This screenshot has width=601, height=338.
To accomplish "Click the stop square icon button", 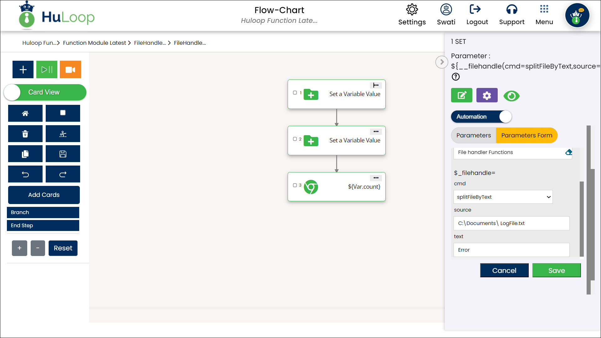I will click(63, 113).
